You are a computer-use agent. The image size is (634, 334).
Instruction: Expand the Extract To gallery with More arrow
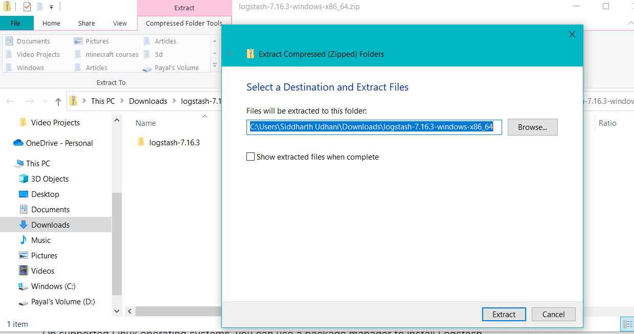point(215,65)
